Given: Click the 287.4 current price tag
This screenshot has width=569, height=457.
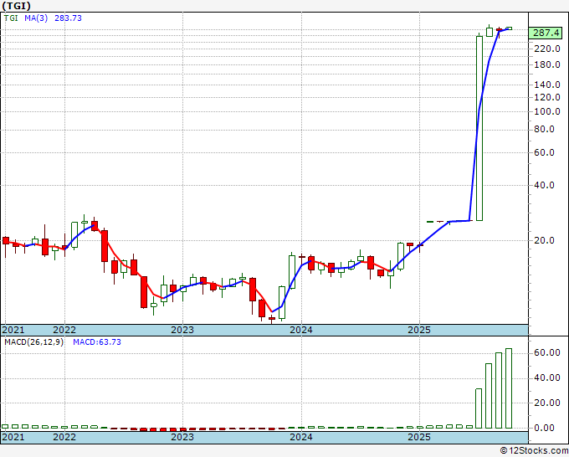Looking at the screenshot, I should click(546, 33).
